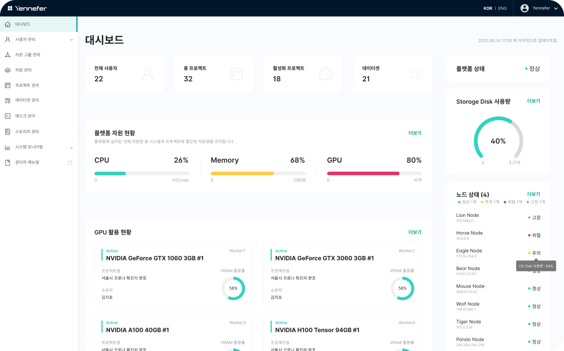564x351 pixels.
Task: Click the 태스크 관리 terminal icon
Action: tap(8, 116)
